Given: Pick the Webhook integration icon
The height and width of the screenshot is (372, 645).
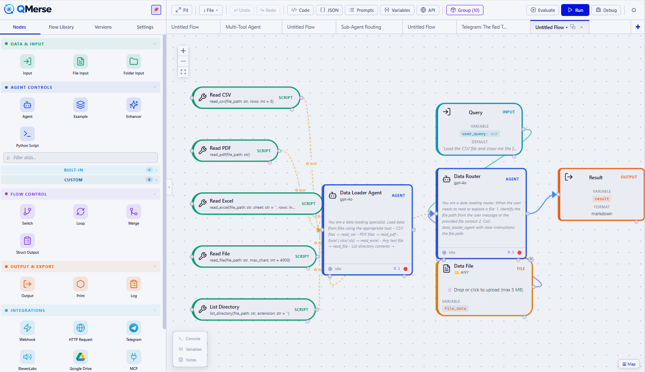Looking at the screenshot, I should (x=27, y=328).
